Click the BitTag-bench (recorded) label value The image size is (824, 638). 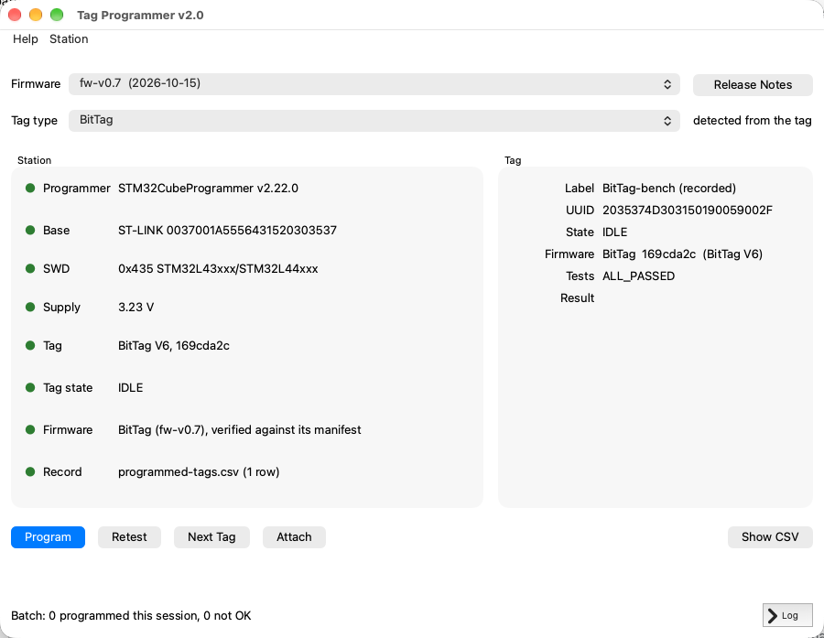669,189
